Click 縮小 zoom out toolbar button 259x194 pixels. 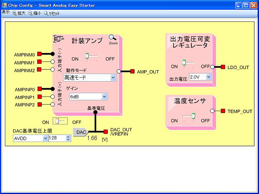(34, 13)
